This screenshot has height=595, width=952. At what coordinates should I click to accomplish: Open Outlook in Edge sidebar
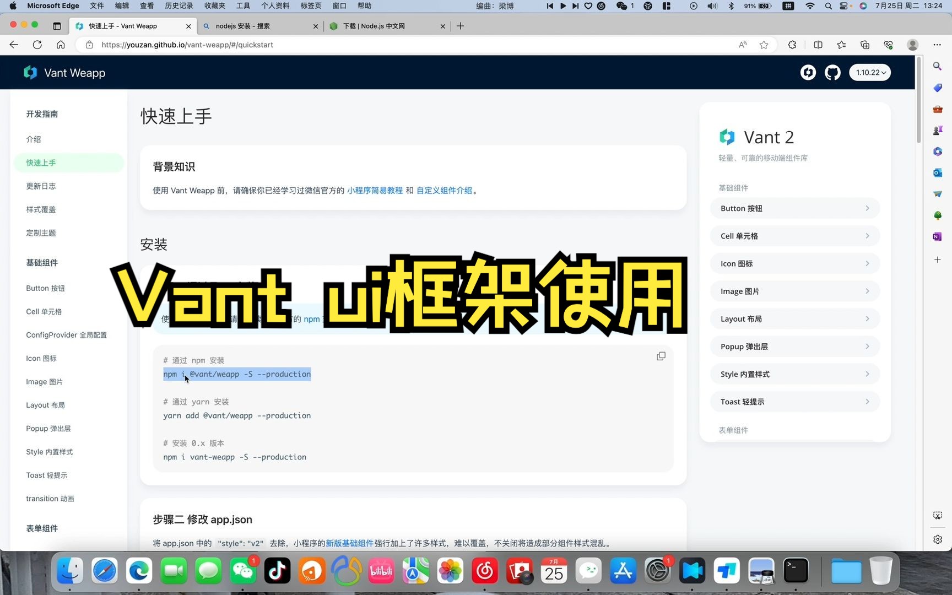click(937, 173)
